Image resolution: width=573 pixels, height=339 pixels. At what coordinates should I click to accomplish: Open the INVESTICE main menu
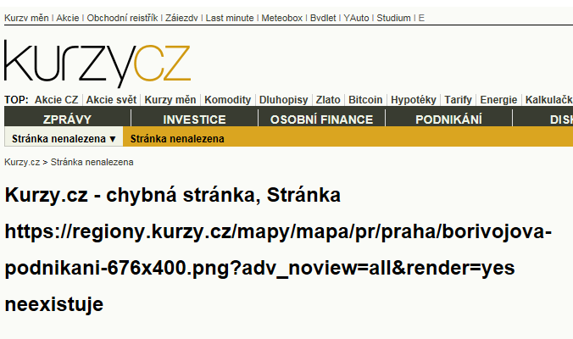pyautogui.click(x=194, y=119)
